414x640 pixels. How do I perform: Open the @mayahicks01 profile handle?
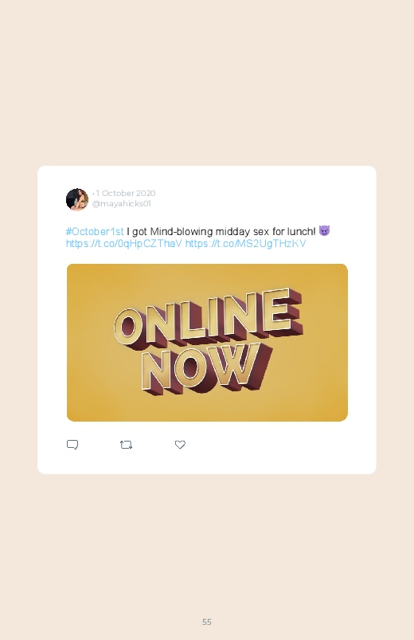click(x=122, y=204)
